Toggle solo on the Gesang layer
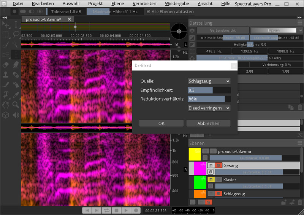This screenshot has height=215, width=304. [218, 165]
